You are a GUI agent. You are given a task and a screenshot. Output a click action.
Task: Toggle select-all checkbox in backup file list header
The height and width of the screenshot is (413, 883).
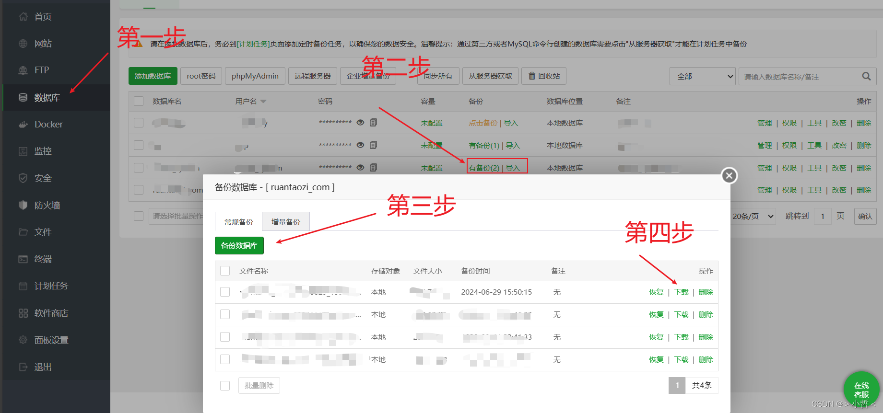(225, 271)
